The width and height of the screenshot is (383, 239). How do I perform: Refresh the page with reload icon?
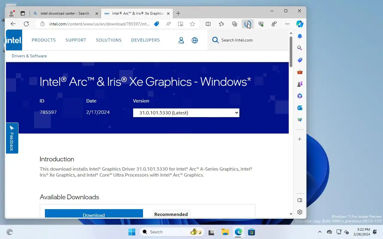26,24
